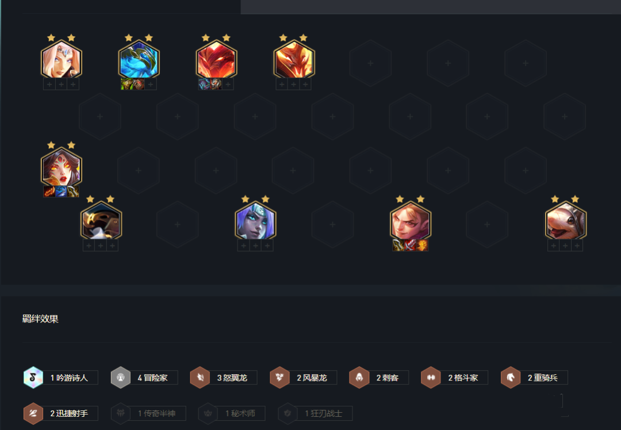621x430 pixels.
Task: Select the blue dragon champion on top row
Action: (x=139, y=60)
